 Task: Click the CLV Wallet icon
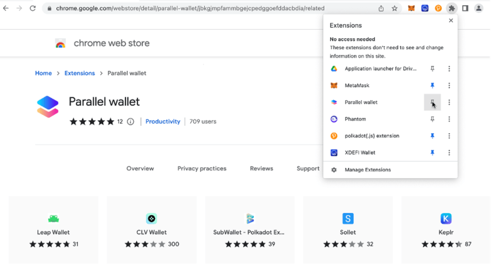(152, 218)
